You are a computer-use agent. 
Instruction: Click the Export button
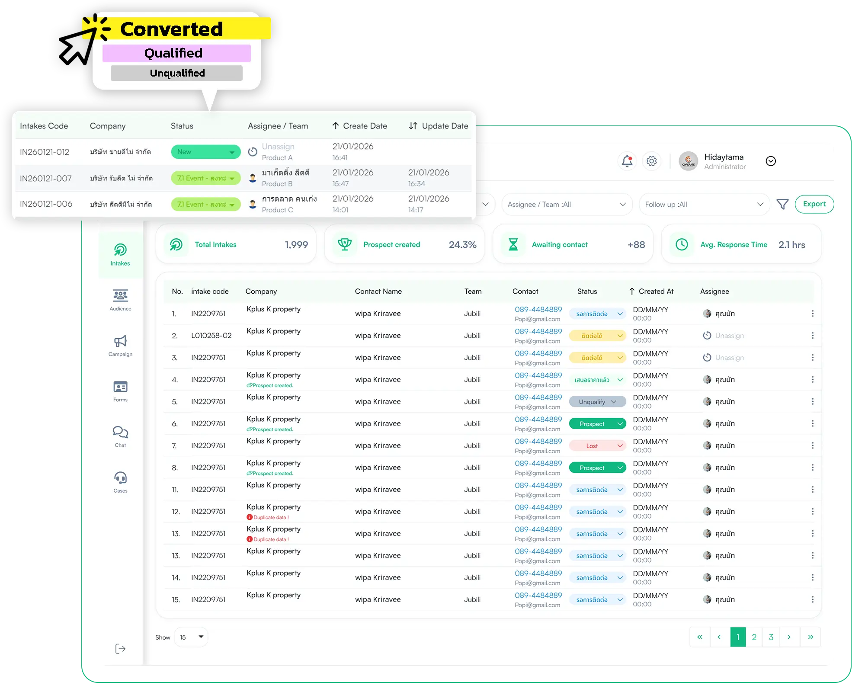coord(814,204)
